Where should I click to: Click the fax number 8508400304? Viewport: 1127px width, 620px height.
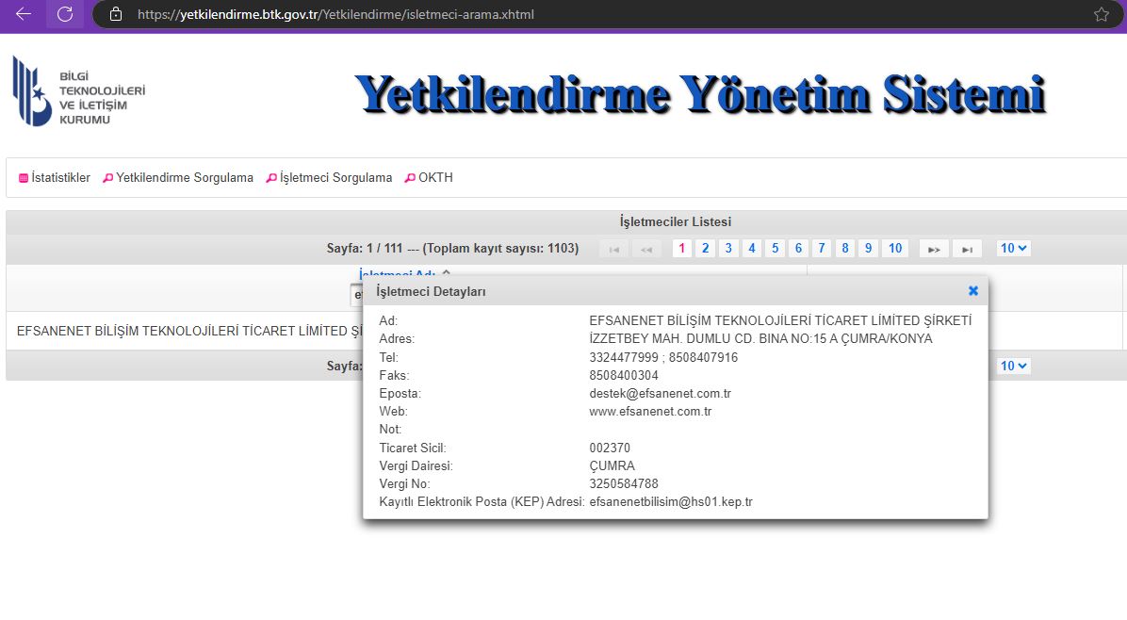pos(624,376)
